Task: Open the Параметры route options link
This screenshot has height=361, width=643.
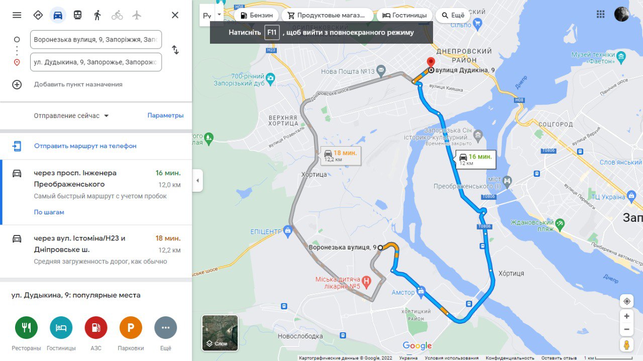Action: [165, 115]
